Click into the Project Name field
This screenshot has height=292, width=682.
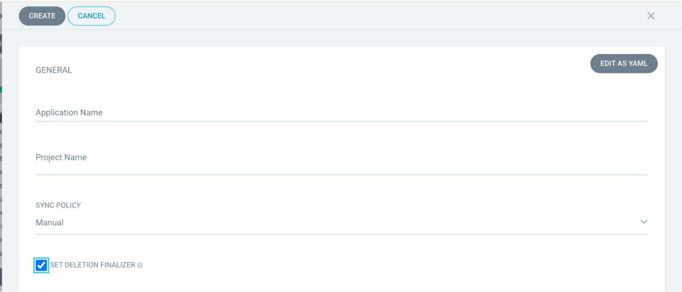[x=341, y=158]
